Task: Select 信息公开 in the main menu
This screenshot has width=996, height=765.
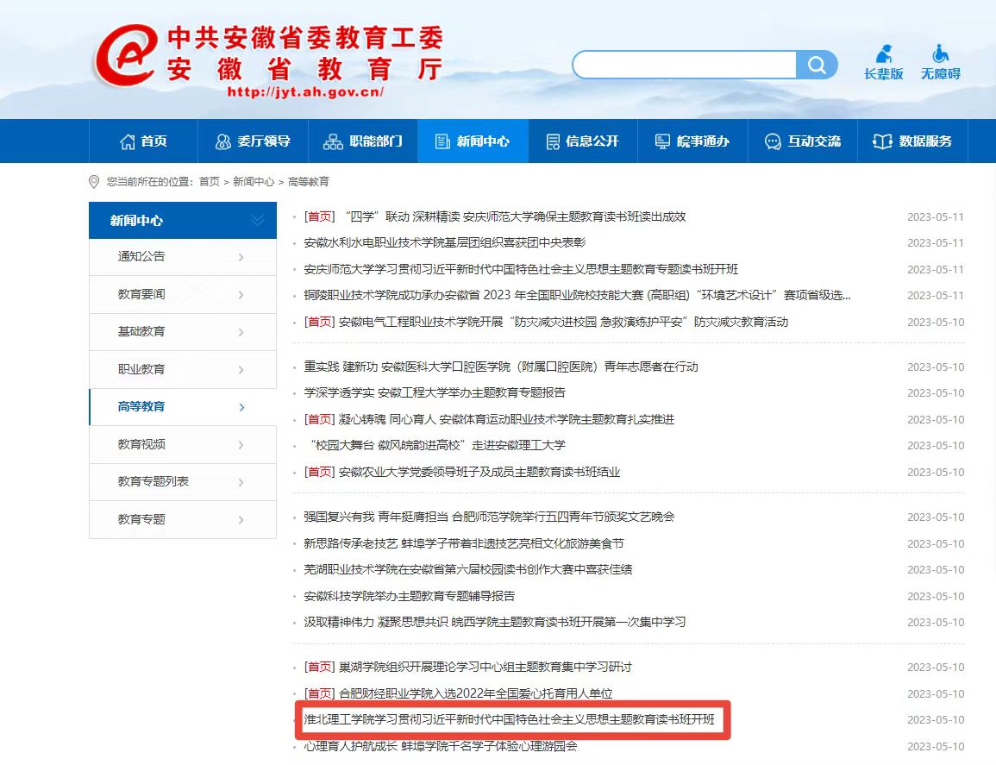Action: (x=583, y=141)
